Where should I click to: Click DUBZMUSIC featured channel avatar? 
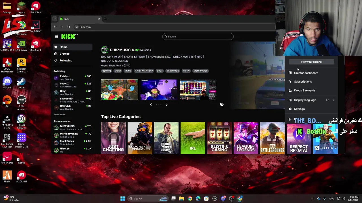(x=105, y=50)
